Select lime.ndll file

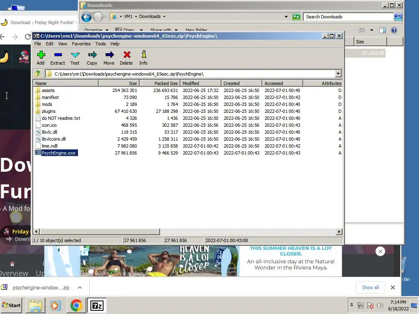(x=50, y=146)
